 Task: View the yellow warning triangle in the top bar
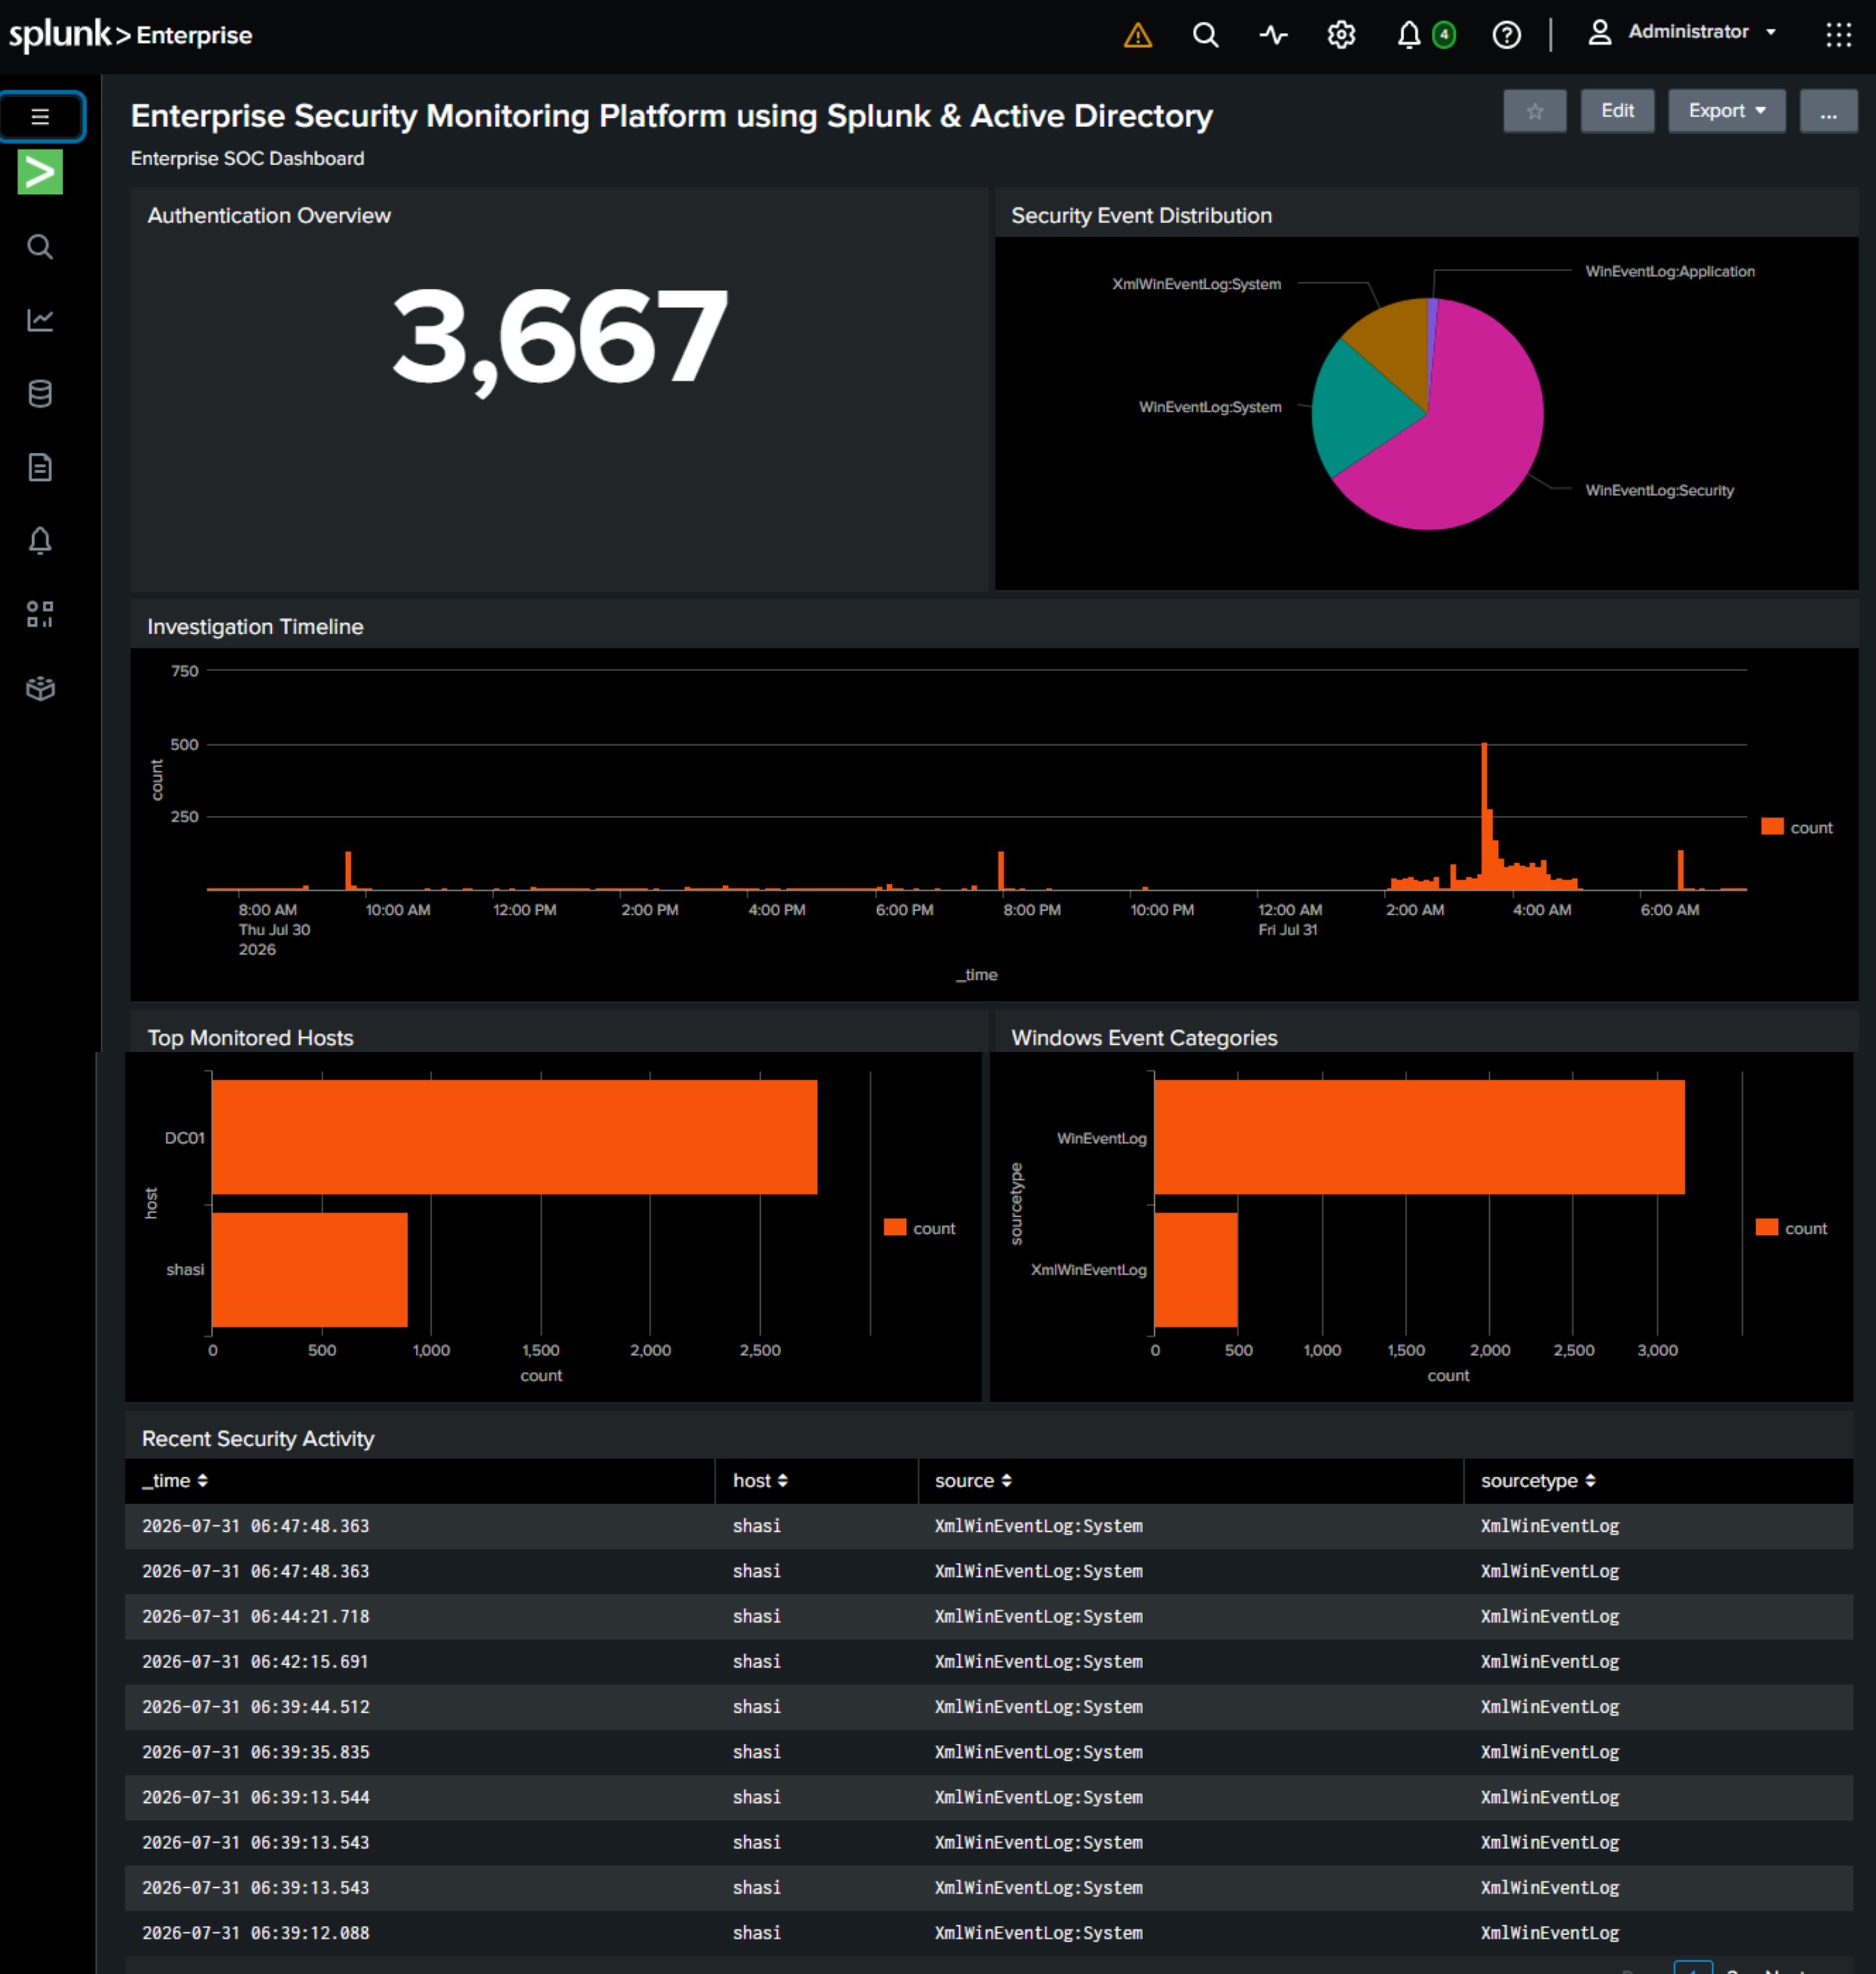click(1138, 36)
